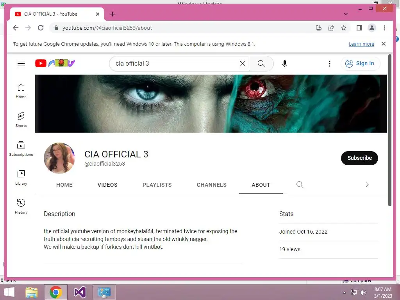Image resolution: width=400 pixels, height=300 pixels.
Task: Open Visual Studio from taskbar
Action: [80, 292]
